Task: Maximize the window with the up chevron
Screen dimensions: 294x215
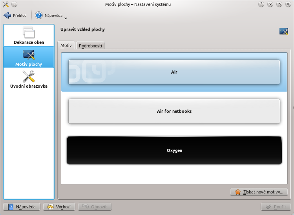Action: point(279,4)
